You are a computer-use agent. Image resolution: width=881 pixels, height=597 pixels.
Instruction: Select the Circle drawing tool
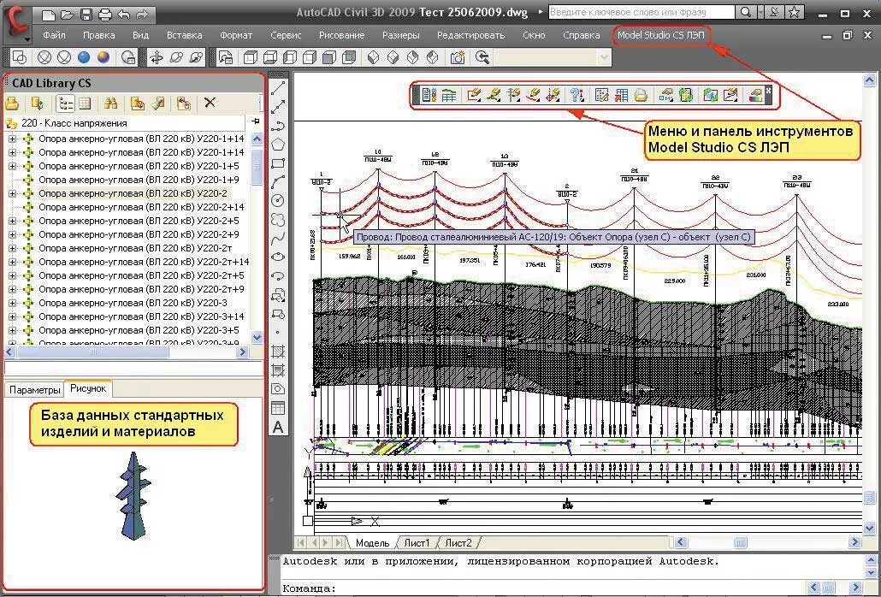pyautogui.click(x=278, y=200)
